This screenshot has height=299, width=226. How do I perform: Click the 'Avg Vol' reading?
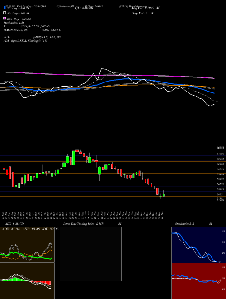pyautogui.click(x=145, y=8)
